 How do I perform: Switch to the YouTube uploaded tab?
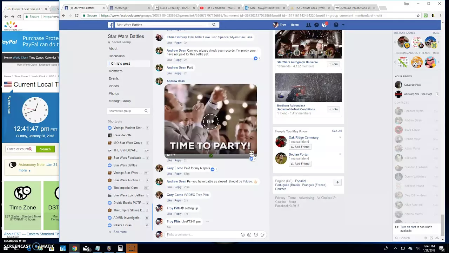point(219,8)
